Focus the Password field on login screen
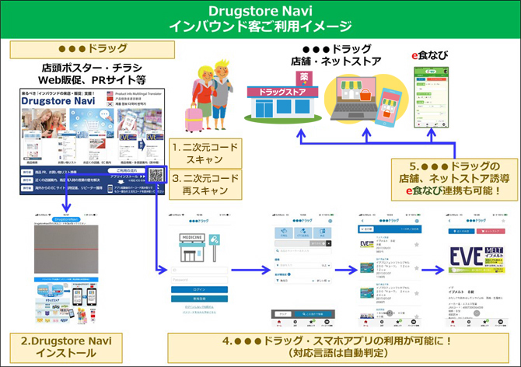This screenshot has width=521, height=367. click(199, 280)
